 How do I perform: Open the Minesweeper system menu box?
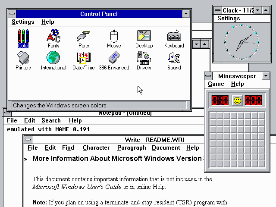[x=208, y=76]
